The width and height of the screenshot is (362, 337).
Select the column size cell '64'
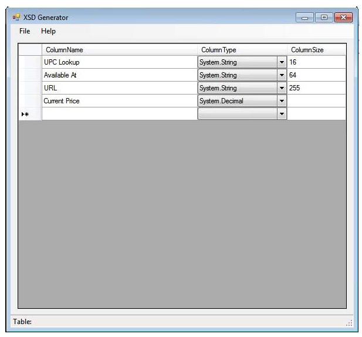pos(316,75)
